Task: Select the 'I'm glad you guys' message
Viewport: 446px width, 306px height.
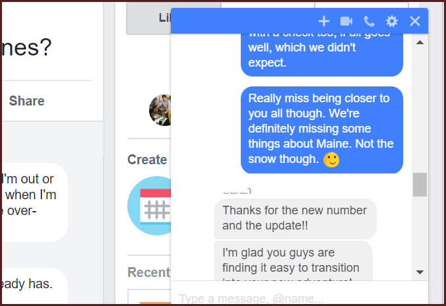Action: 293,261
